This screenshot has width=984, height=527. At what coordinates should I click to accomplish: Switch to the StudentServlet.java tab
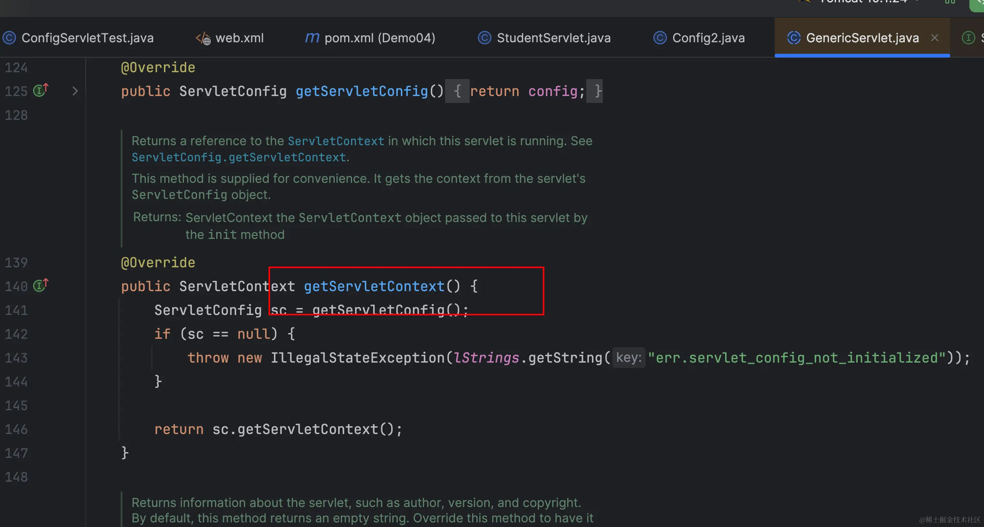click(553, 38)
